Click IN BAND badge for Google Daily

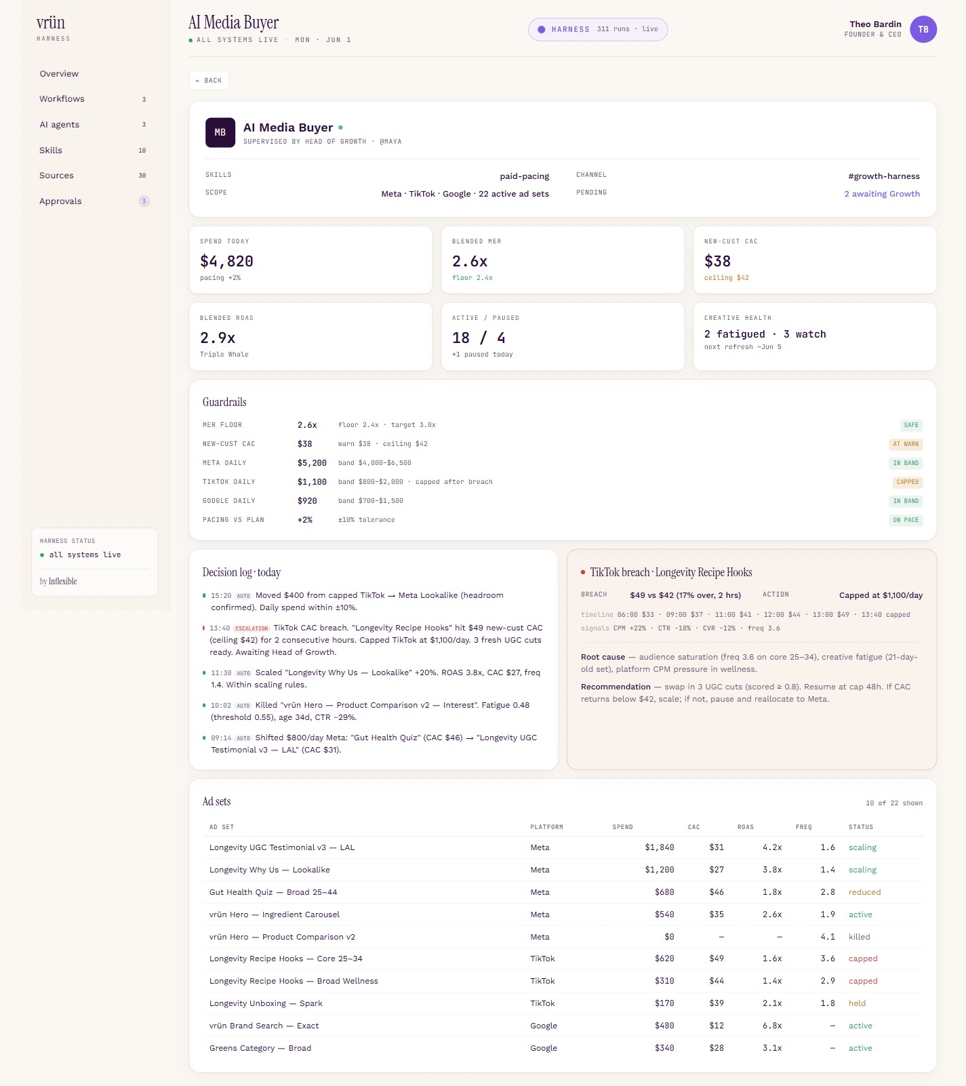pyautogui.click(x=906, y=501)
